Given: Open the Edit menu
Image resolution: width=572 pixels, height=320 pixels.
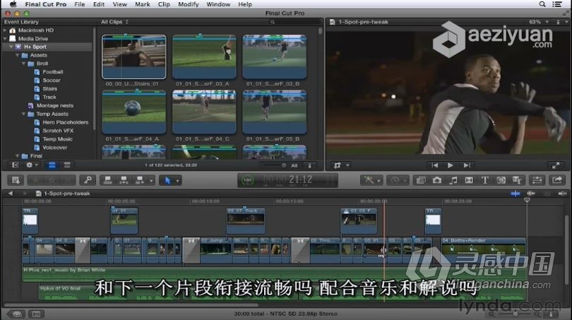Looking at the screenshot, I should tap(98, 4).
